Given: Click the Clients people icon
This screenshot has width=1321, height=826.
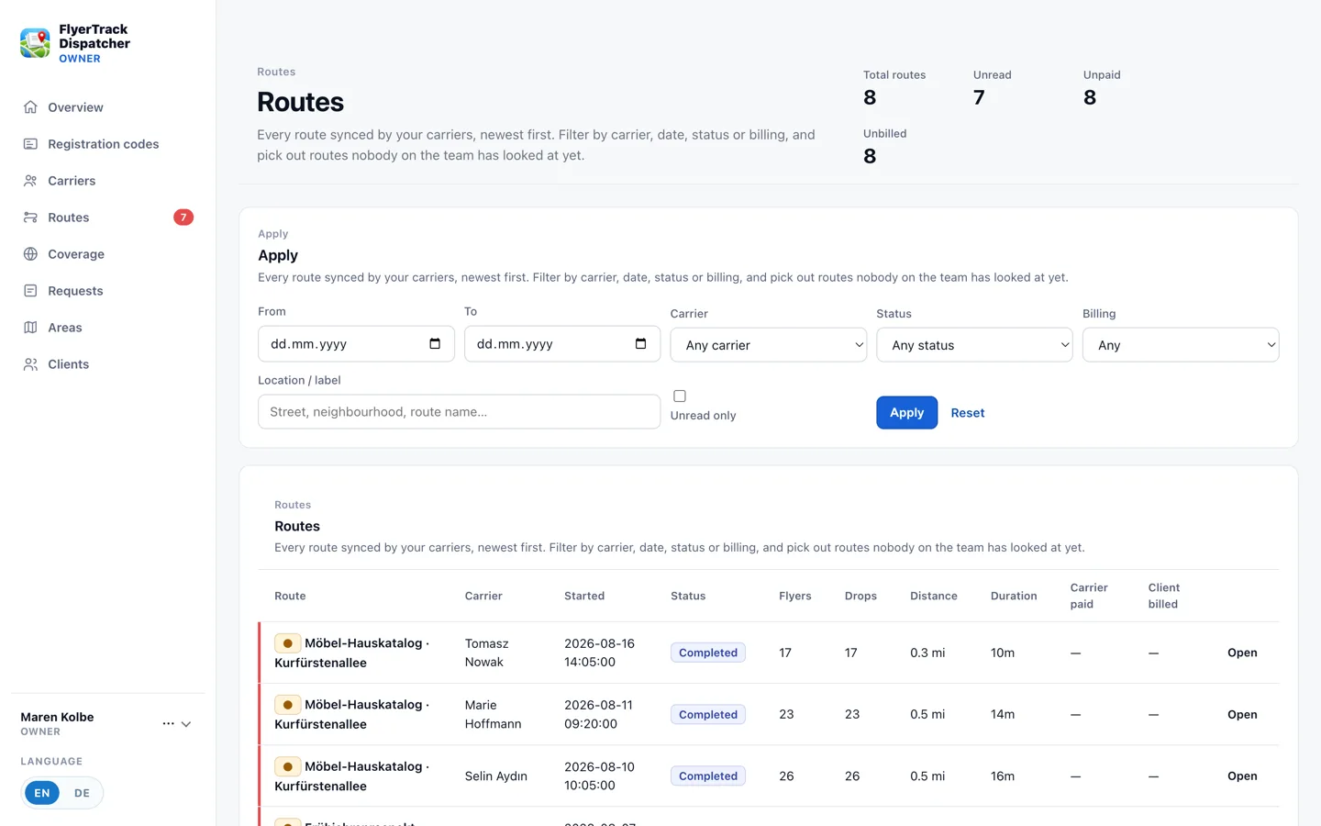Looking at the screenshot, I should point(30,364).
